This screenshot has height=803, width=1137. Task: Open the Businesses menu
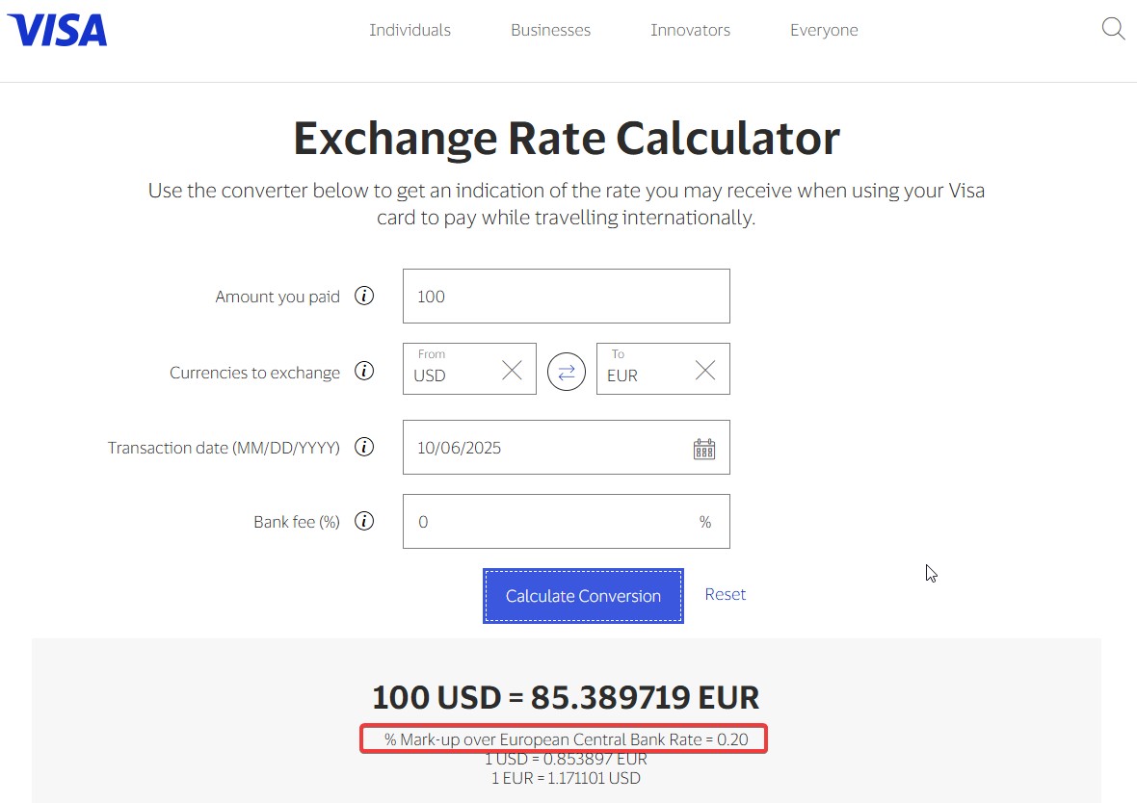(550, 31)
